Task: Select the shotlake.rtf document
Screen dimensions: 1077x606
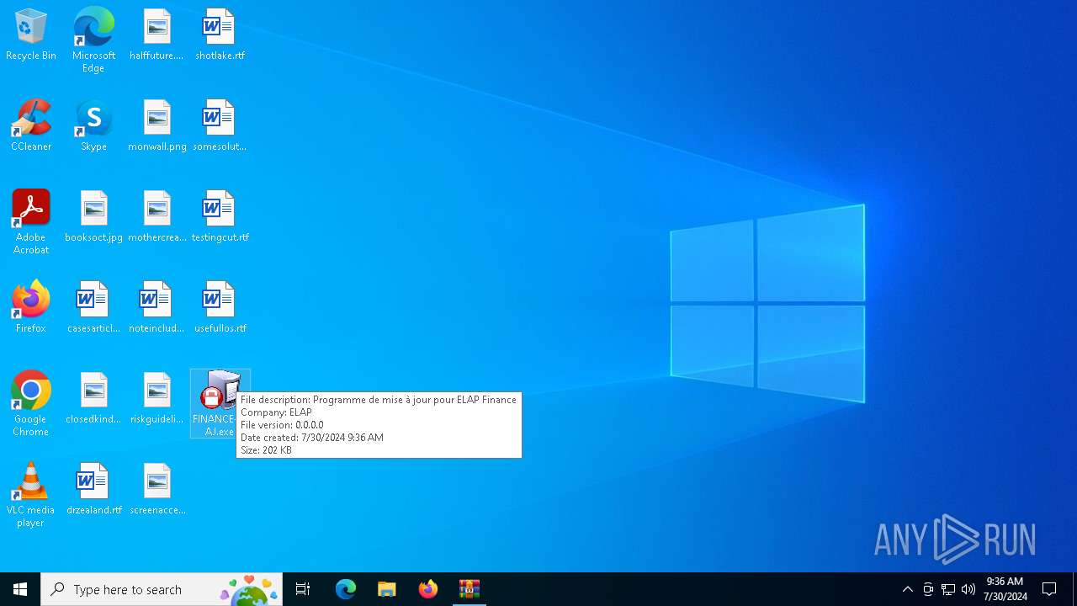Action: click(220, 35)
